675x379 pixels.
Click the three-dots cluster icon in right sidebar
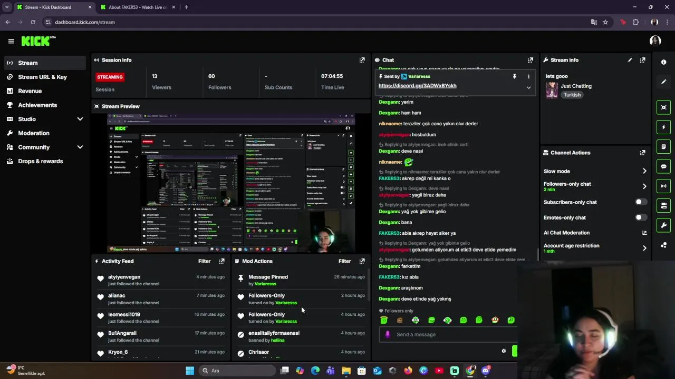[663, 245]
